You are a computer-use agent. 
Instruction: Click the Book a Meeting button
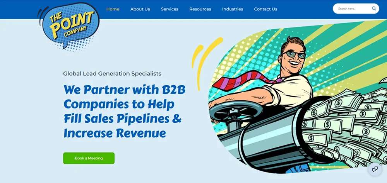pos(89,158)
